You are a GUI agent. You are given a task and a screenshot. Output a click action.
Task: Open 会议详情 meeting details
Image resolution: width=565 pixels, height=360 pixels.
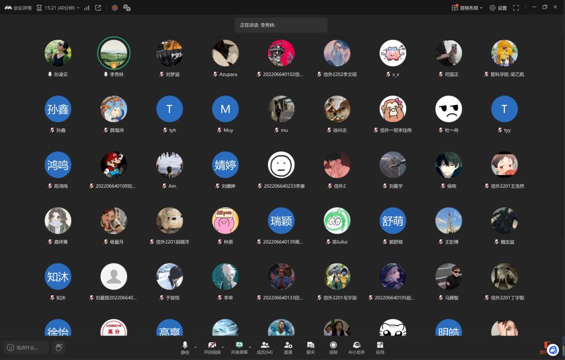point(18,8)
